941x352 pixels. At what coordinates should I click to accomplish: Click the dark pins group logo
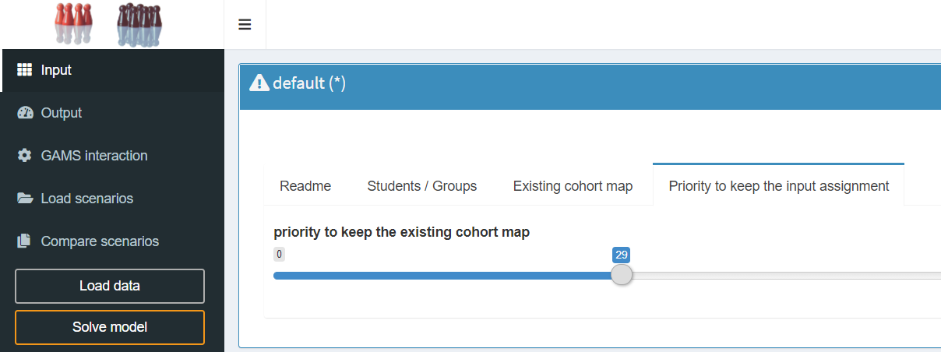click(x=139, y=24)
